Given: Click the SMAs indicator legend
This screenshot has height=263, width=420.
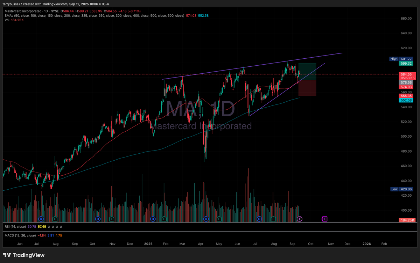Looking at the screenshot, I should [x=94, y=15].
